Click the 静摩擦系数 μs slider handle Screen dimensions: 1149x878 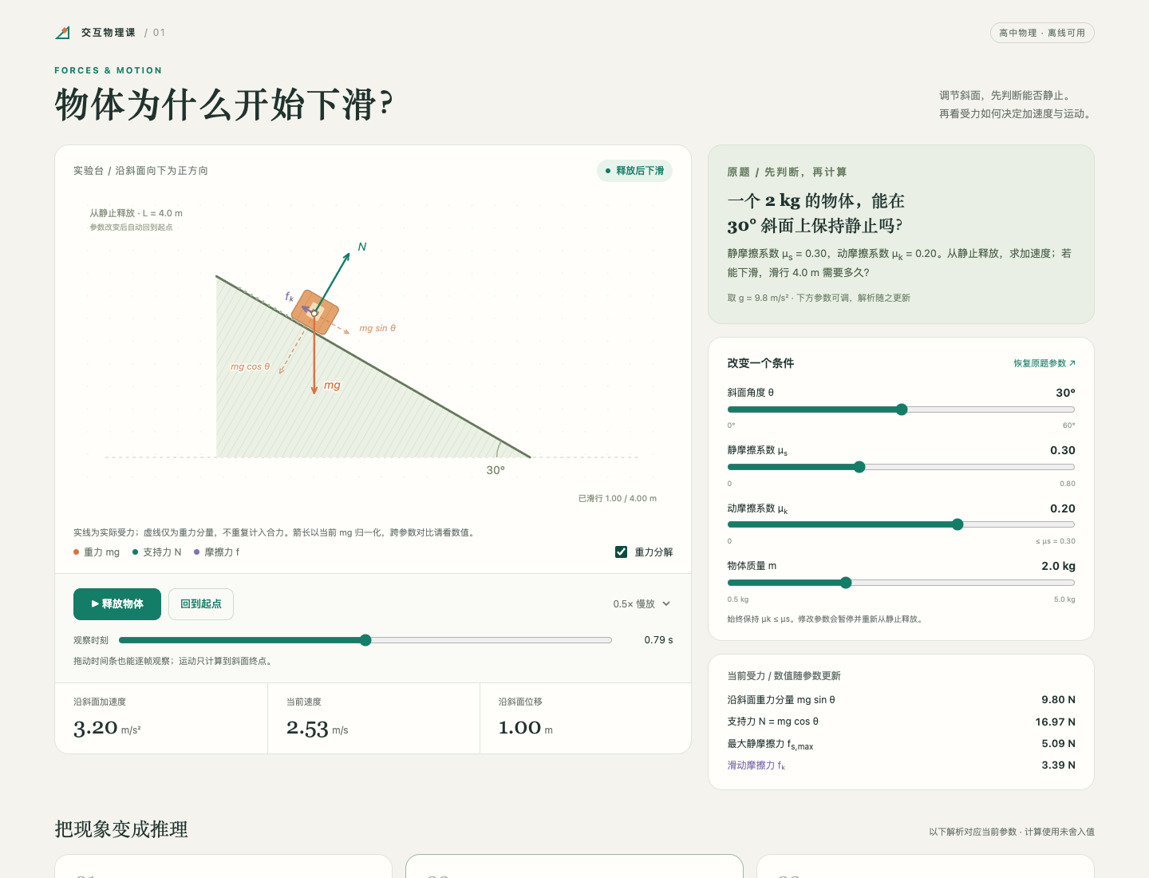coord(859,467)
